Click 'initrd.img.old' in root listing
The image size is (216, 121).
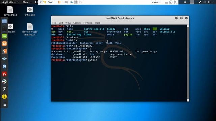[x=94, y=29]
